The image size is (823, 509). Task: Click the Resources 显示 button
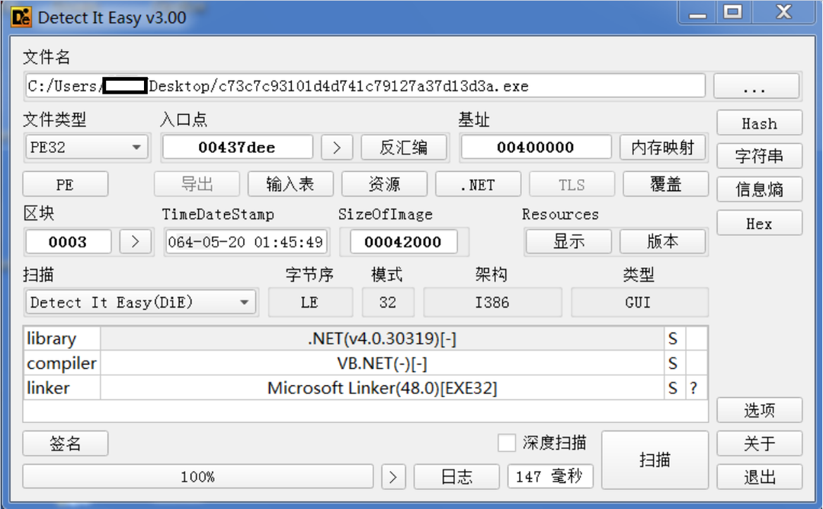568,242
